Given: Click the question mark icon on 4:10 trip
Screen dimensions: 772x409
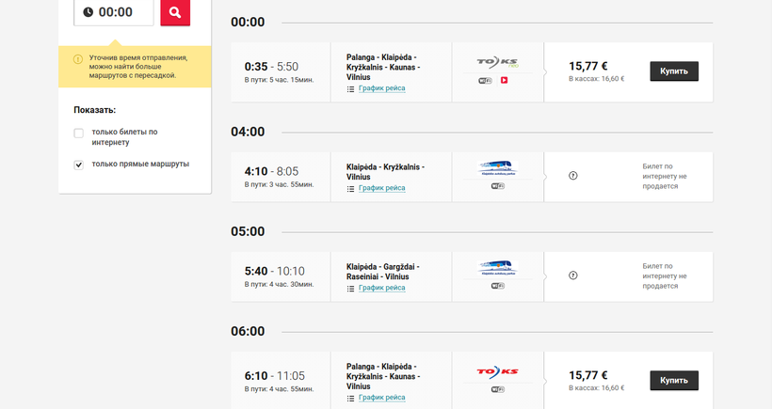Looking at the screenshot, I should pos(573,176).
